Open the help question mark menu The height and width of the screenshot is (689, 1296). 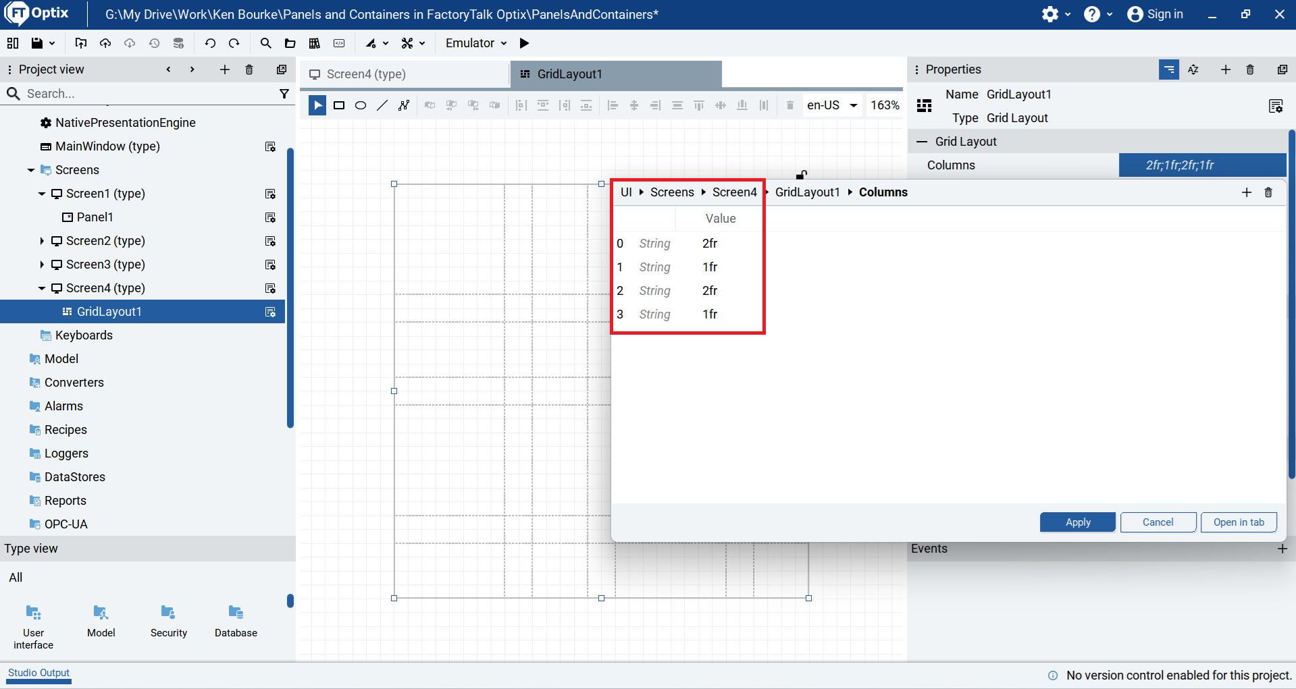1098,14
